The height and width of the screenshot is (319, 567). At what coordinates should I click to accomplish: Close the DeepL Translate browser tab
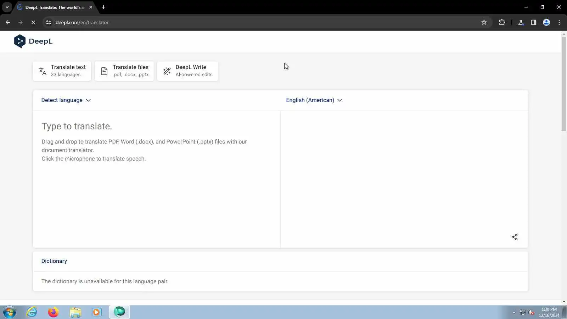[91, 7]
